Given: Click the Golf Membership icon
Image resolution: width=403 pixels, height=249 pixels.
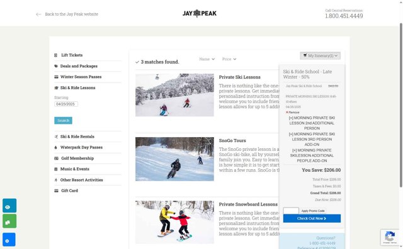Looking at the screenshot, I should [56, 158].
